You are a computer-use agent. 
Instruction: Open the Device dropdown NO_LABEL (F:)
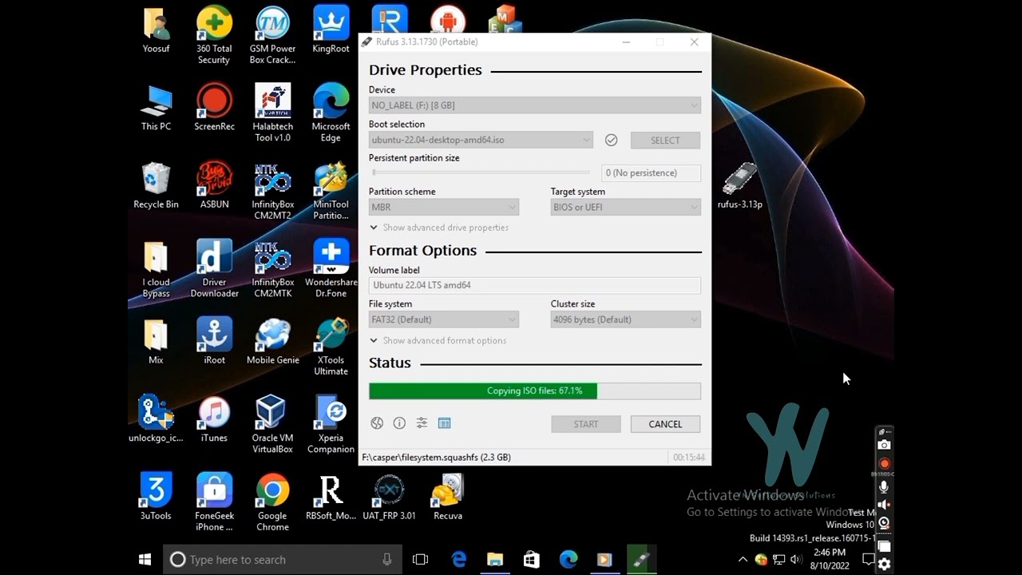click(x=534, y=105)
